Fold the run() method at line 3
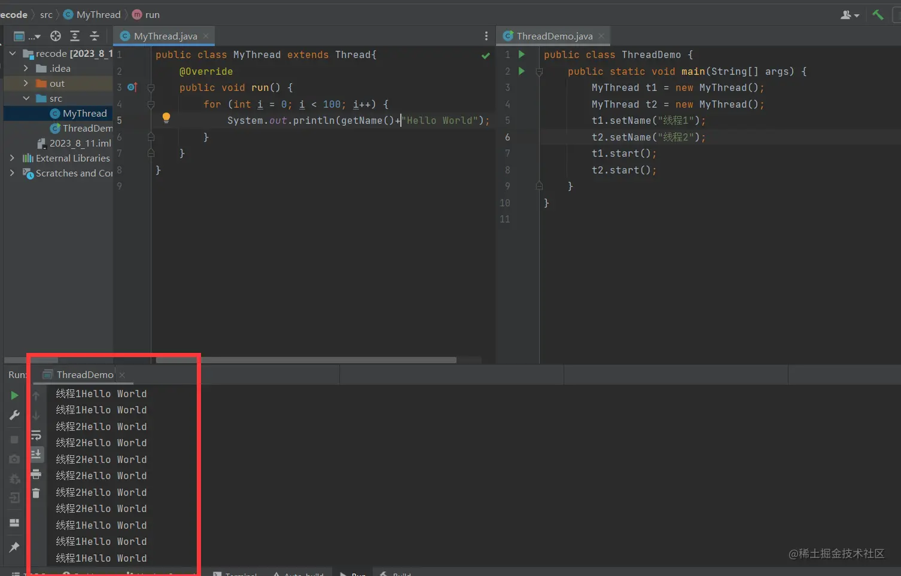Screen dimensions: 901x576 [x=151, y=88]
